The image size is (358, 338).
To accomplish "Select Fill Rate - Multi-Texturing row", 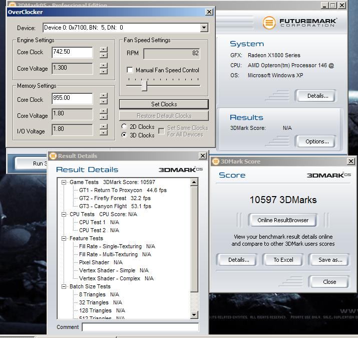I will coord(115,254).
